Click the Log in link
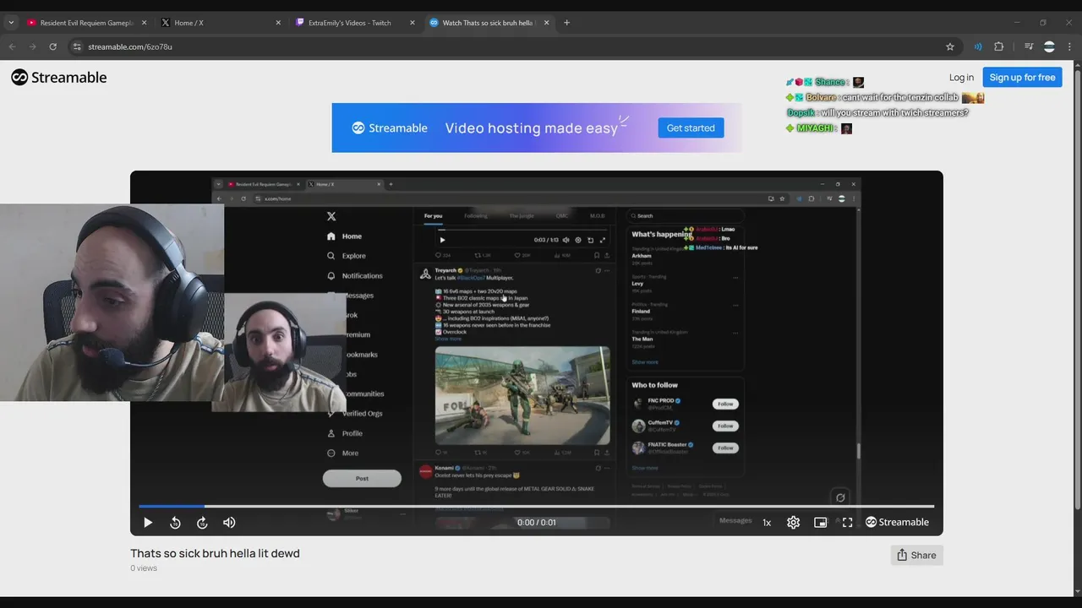This screenshot has width=1082, height=608. 961,77
